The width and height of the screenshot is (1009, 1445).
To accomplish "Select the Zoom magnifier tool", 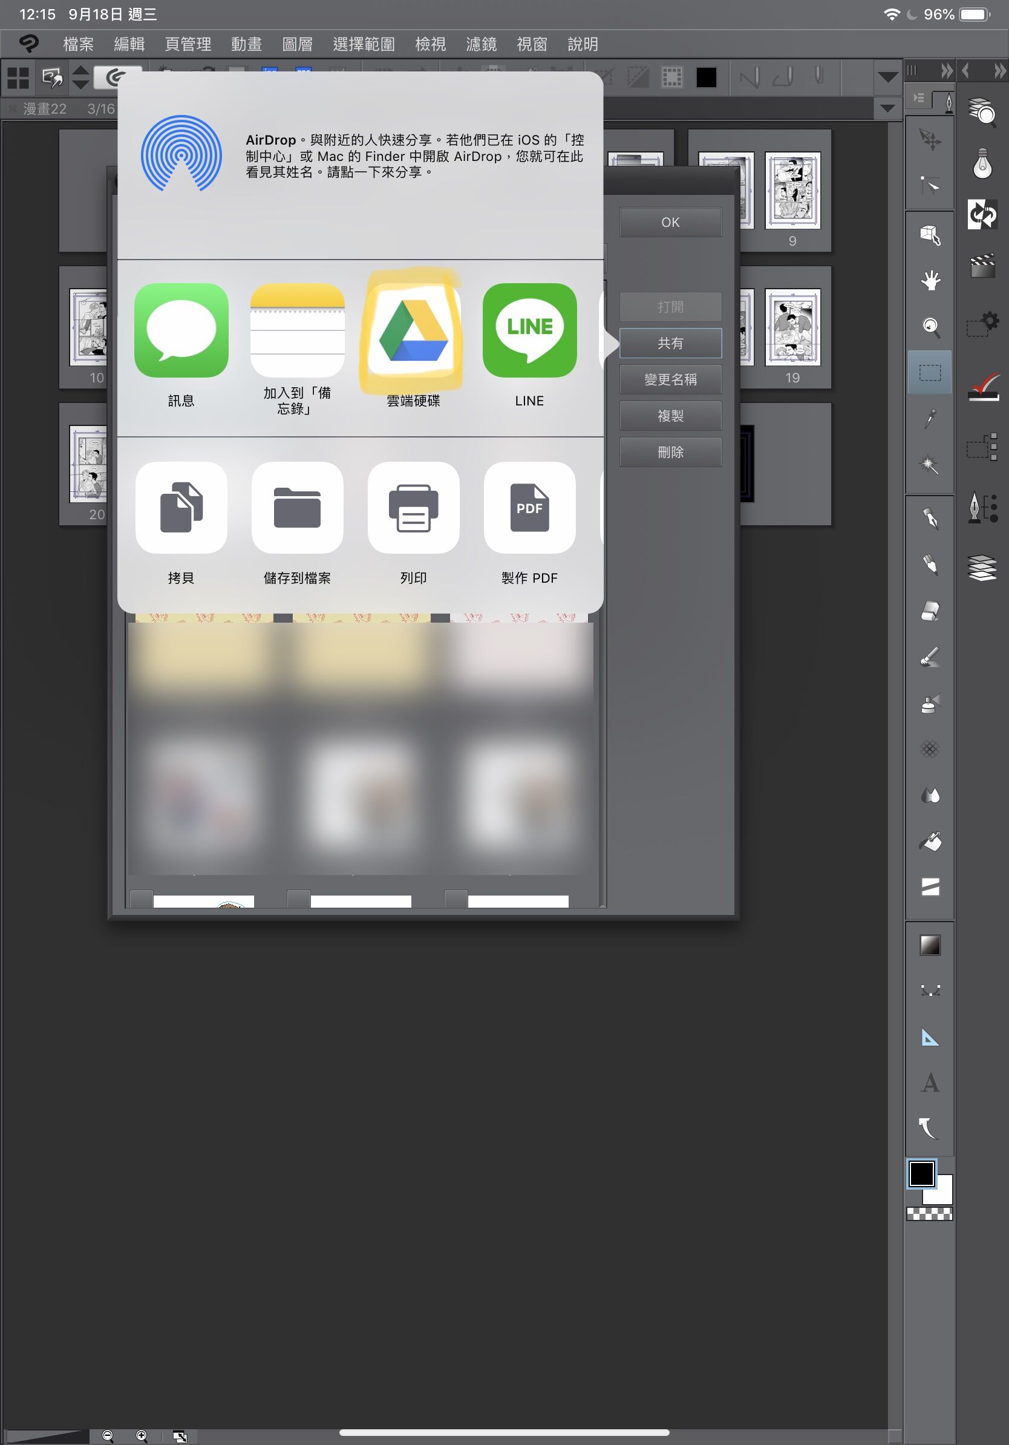I will [x=930, y=327].
